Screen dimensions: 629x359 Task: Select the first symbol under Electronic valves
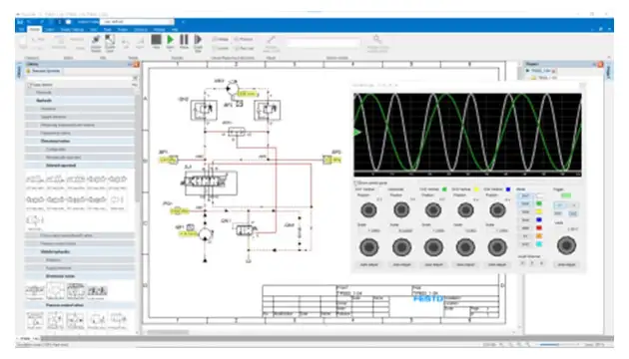pos(35,291)
